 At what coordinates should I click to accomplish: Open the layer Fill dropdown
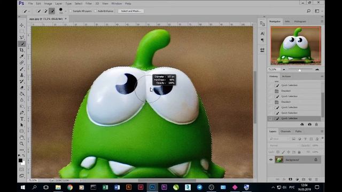tap(315, 152)
